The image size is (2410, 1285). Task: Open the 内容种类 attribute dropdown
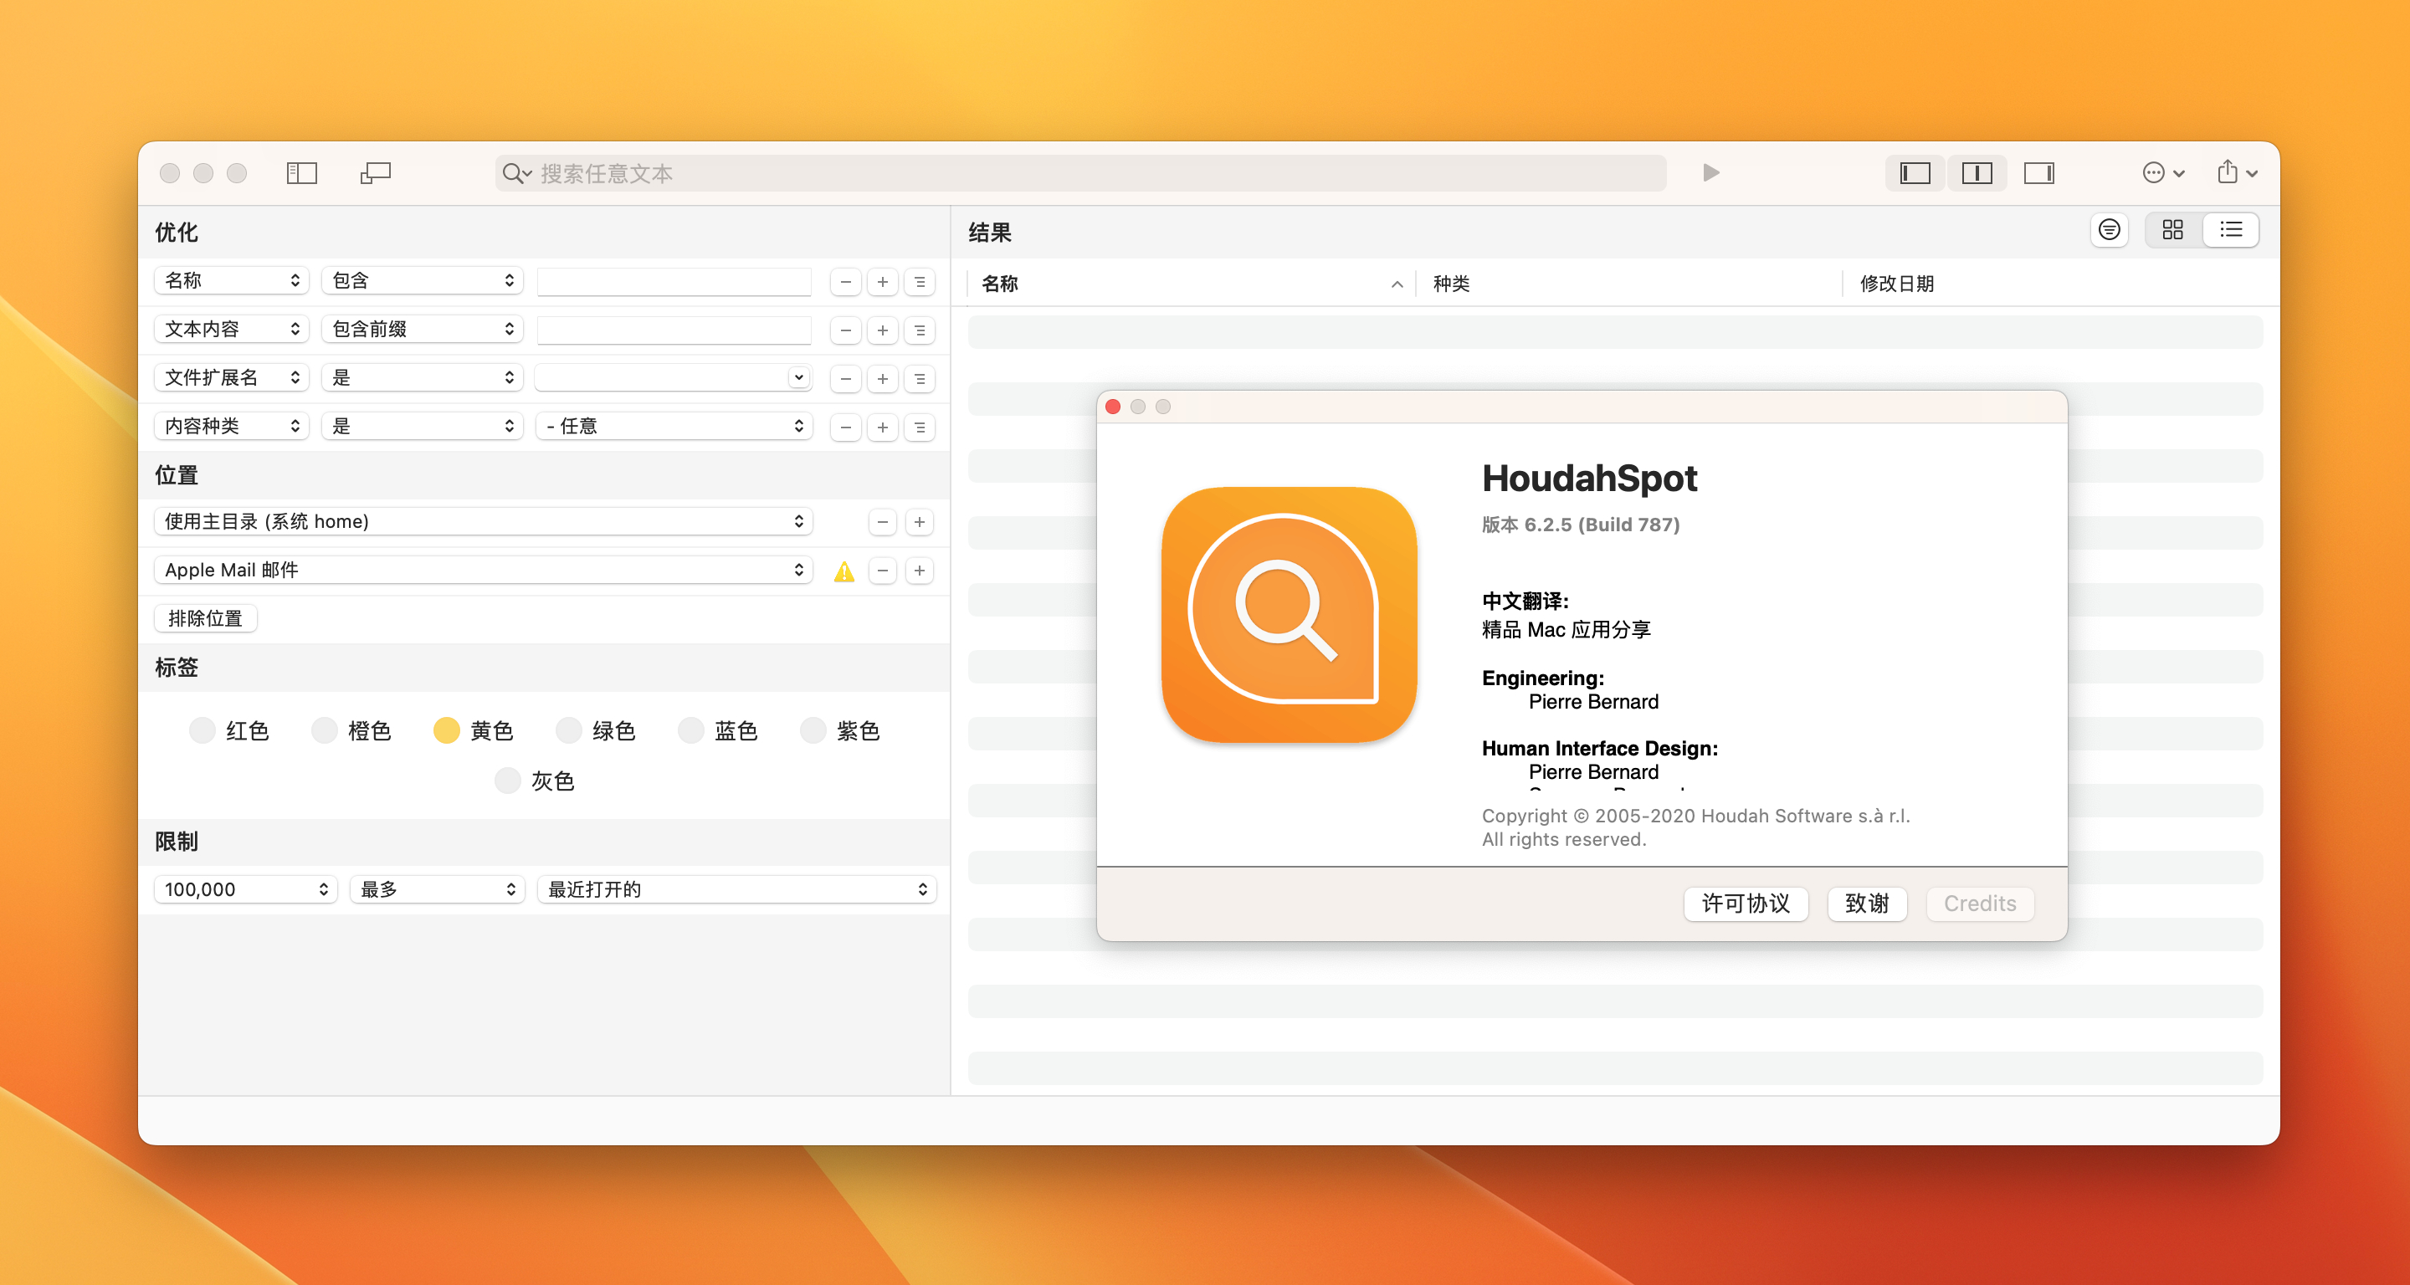point(231,427)
